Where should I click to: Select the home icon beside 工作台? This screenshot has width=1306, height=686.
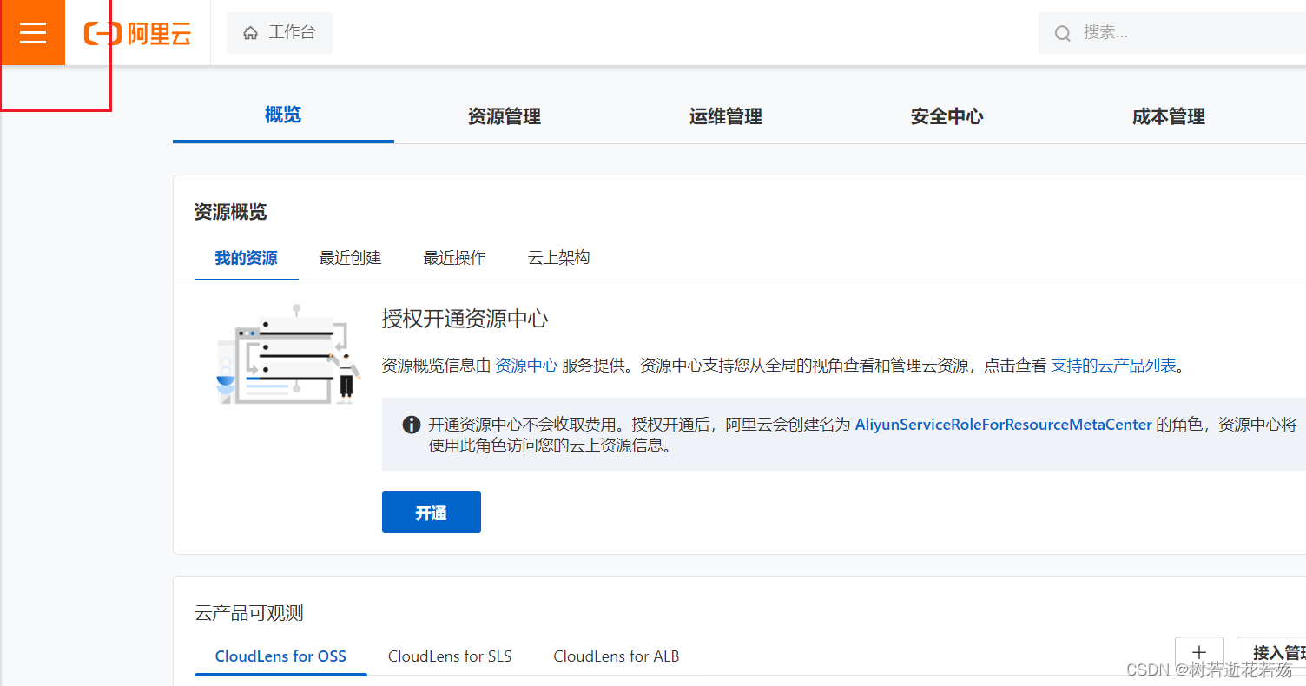coord(250,32)
